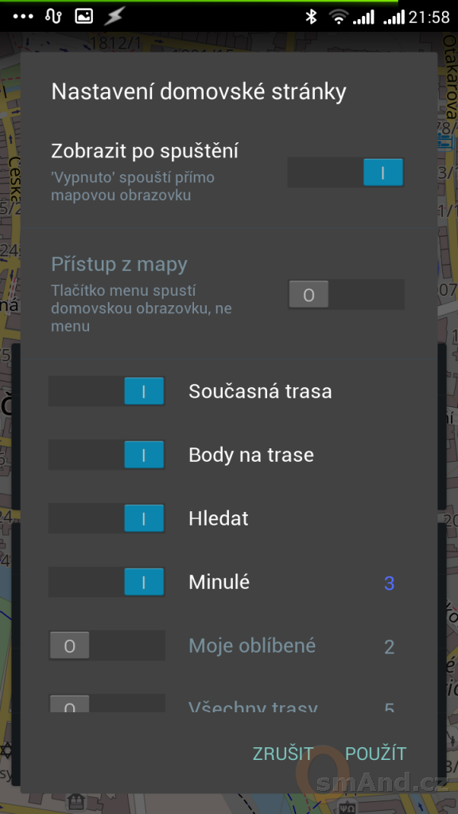Turn off the Minulé switch
This screenshot has height=814, width=458.
pos(107,582)
